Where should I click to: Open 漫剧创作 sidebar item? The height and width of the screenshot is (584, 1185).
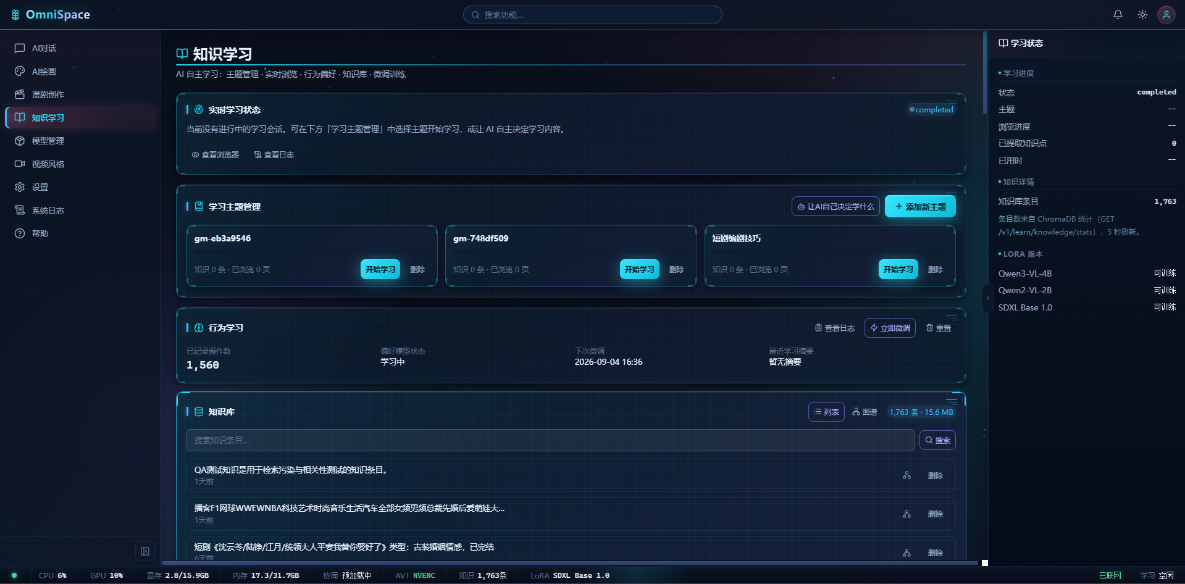click(80, 94)
